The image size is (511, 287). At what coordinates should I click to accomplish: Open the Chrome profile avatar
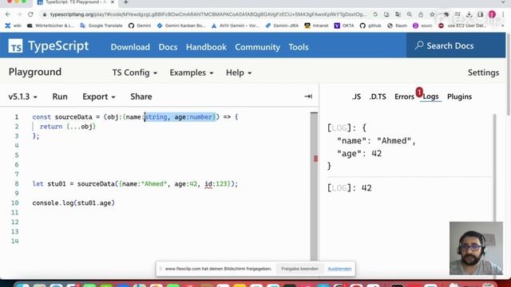click(492, 14)
